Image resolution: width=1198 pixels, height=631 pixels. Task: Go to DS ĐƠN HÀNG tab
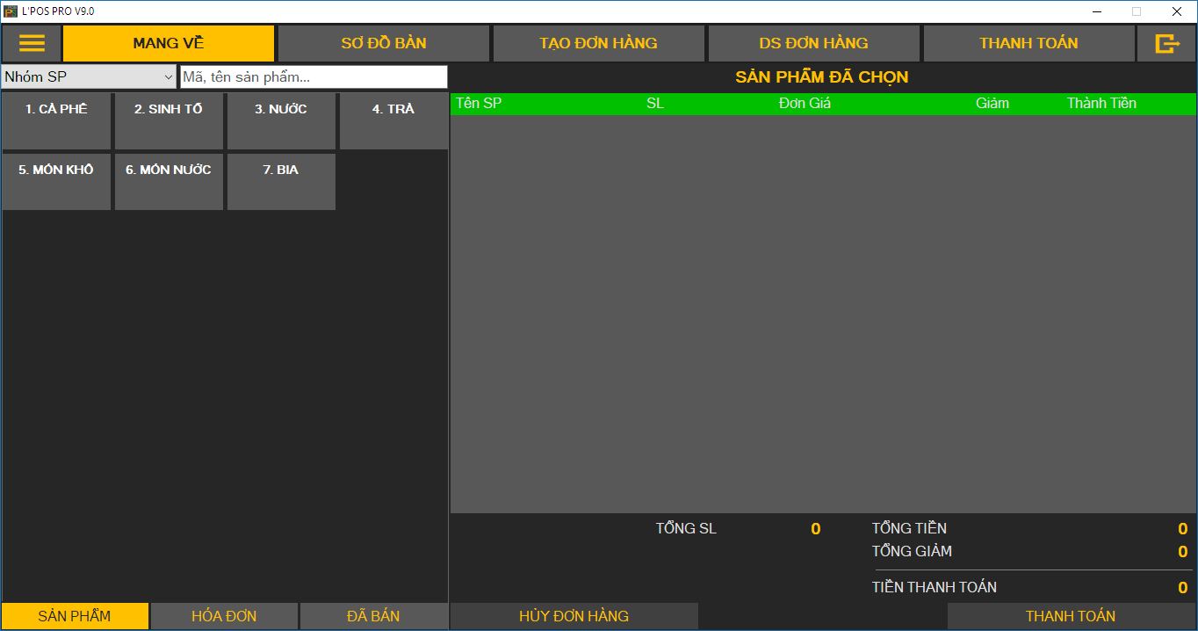click(x=813, y=43)
